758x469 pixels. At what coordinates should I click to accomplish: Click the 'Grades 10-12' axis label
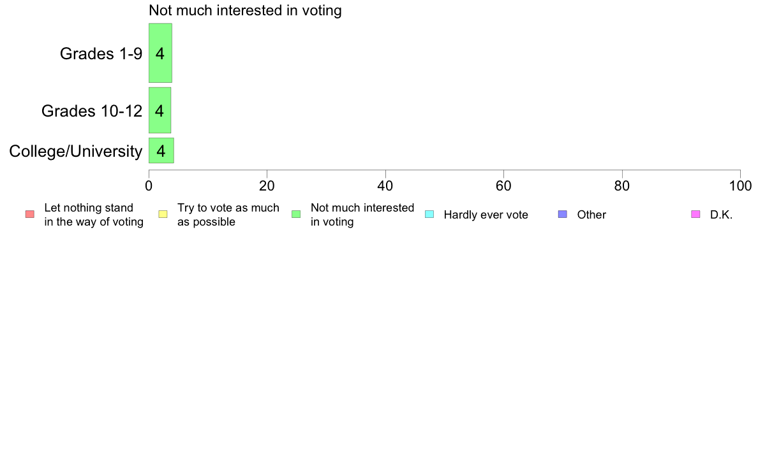[92, 111]
